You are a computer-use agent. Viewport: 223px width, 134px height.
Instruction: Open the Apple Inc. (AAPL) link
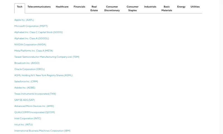point(24,20)
